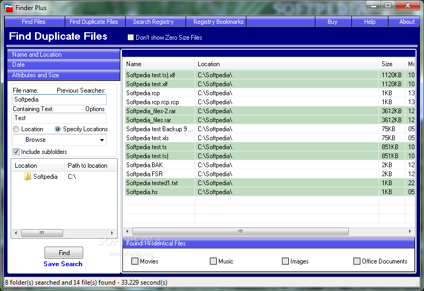Click the Buy menu button

(x=332, y=22)
